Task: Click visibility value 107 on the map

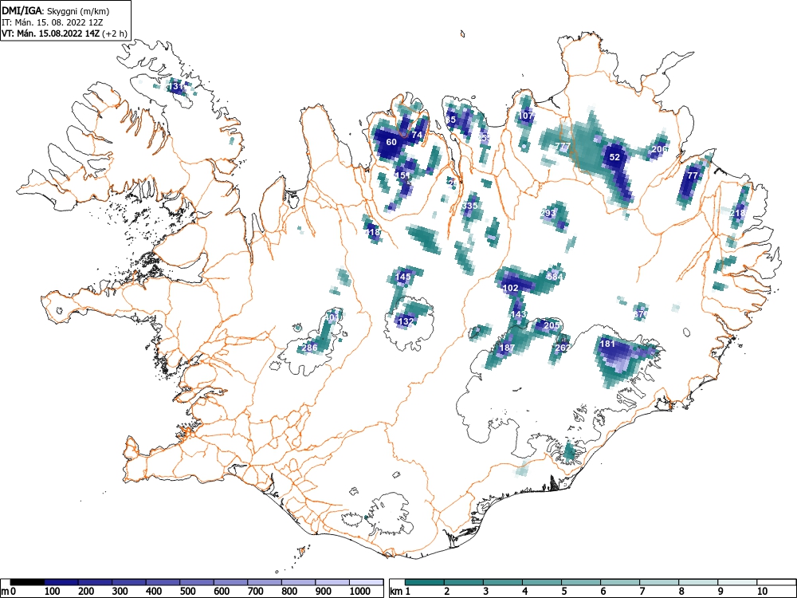Action: (x=526, y=116)
